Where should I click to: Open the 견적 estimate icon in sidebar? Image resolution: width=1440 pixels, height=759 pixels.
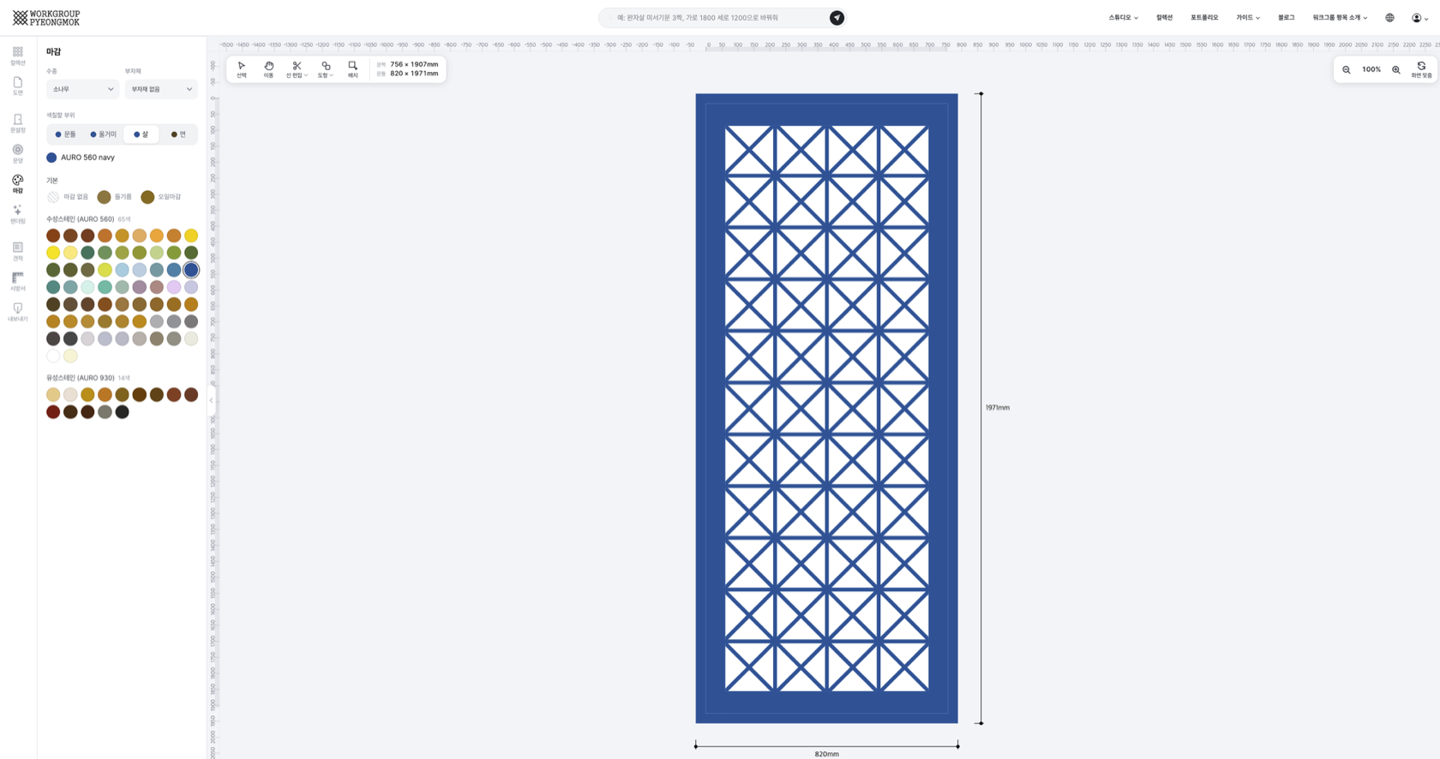17,251
